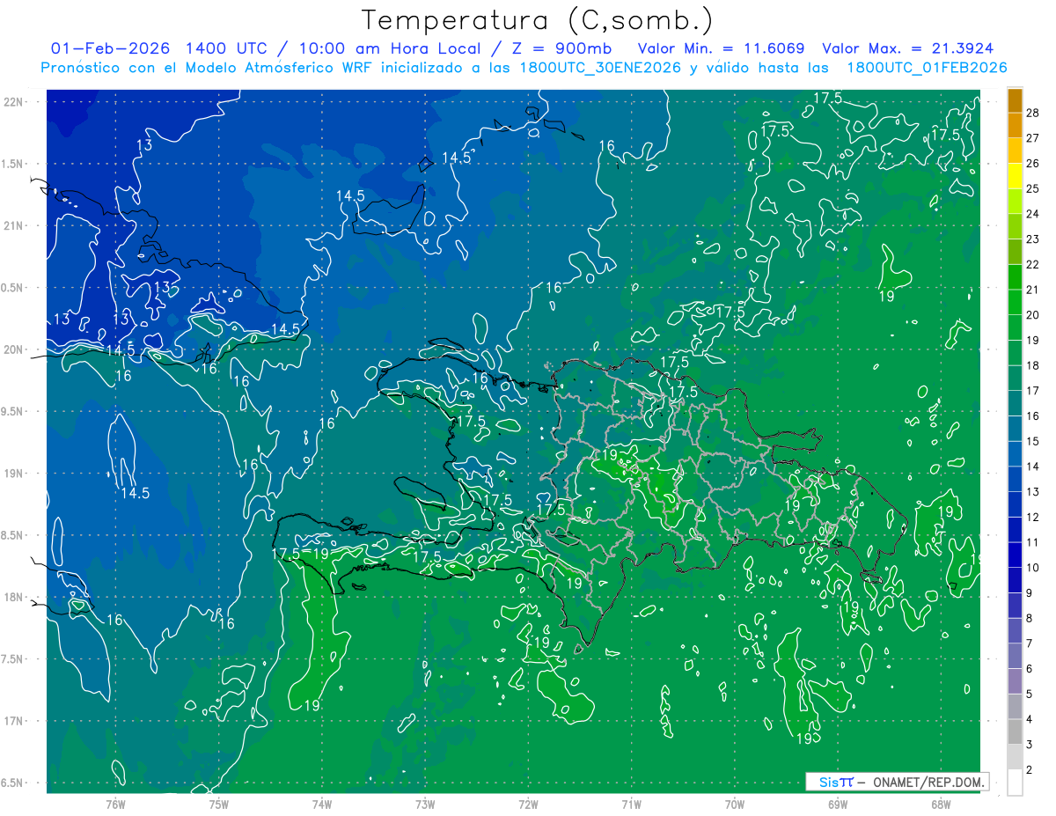Click the colorbar scale label "10"
1056x816 pixels.
coord(1033,568)
